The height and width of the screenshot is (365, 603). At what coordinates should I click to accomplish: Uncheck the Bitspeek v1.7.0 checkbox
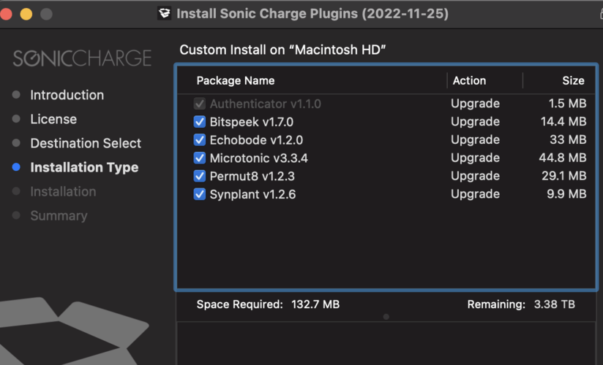[200, 122]
